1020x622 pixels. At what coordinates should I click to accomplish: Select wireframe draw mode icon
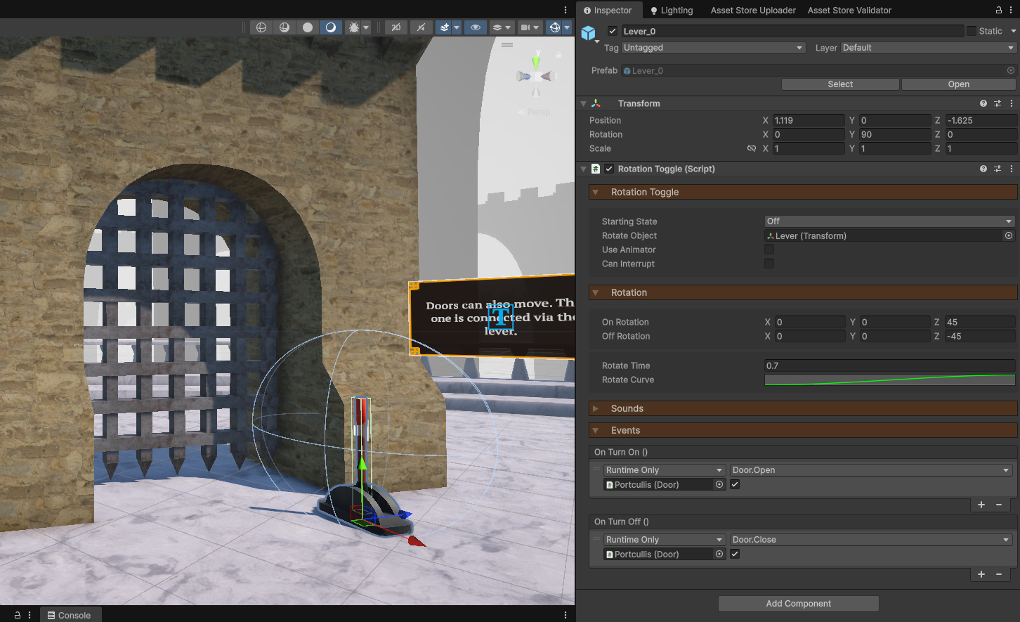coord(261,27)
